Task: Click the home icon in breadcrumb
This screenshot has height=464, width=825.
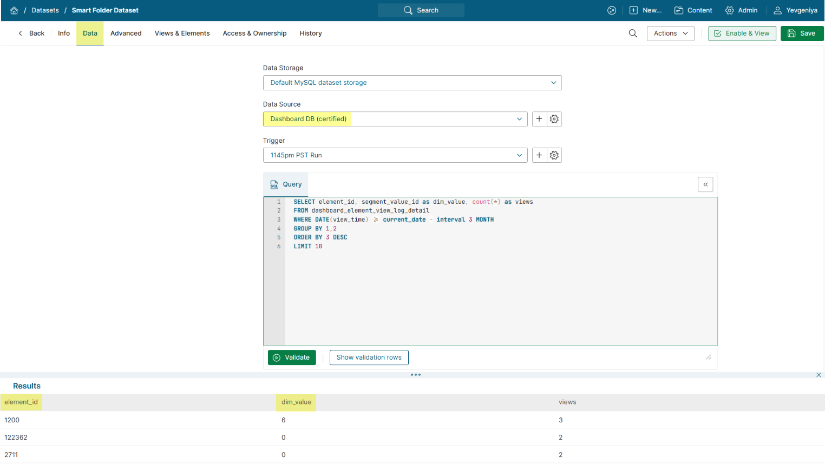Action: tap(14, 10)
